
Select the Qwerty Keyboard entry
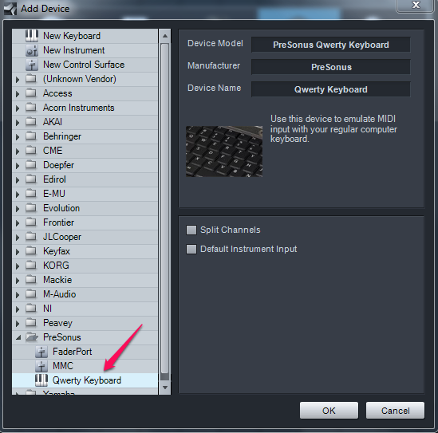coord(85,380)
